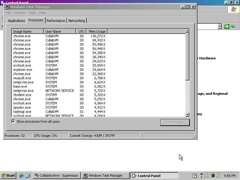
Task: Open the Internet Explorer quick launch icon
Action: [x=21, y=175]
